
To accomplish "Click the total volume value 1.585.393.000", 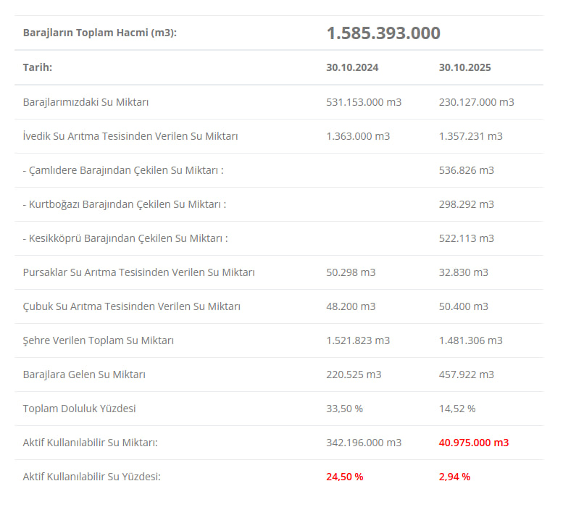I will pyautogui.click(x=383, y=33).
